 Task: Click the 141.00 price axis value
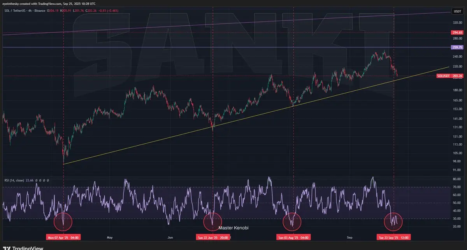pyautogui.click(x=457, y=118)
